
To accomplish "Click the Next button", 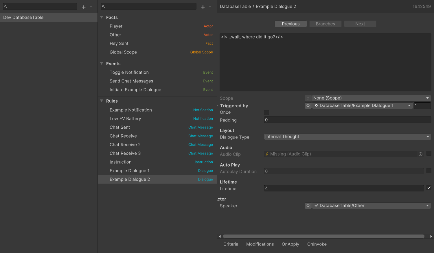I will pos(360,24).
